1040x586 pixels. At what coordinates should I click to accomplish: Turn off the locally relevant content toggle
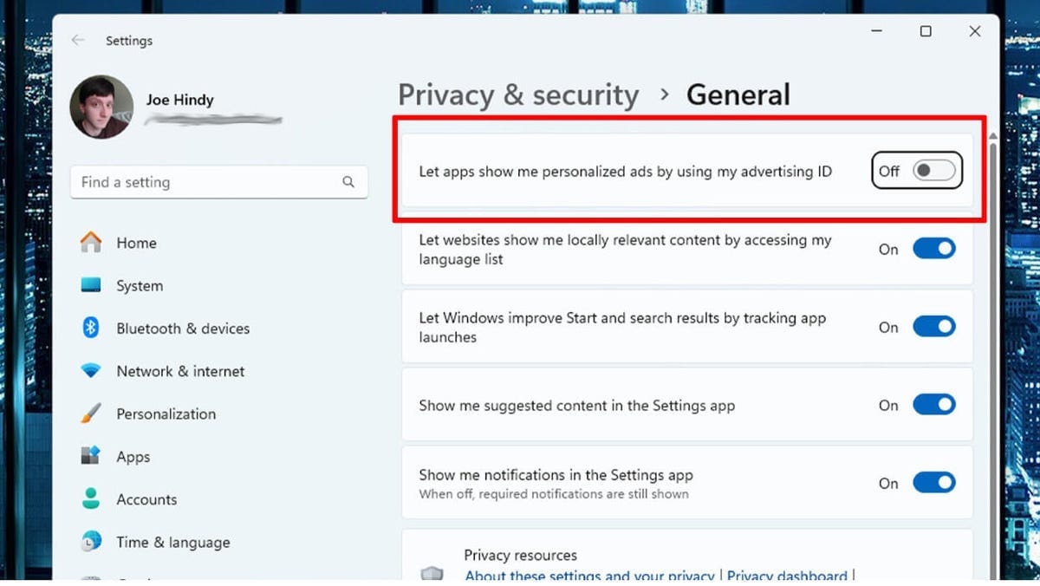(x=934, y=249)
